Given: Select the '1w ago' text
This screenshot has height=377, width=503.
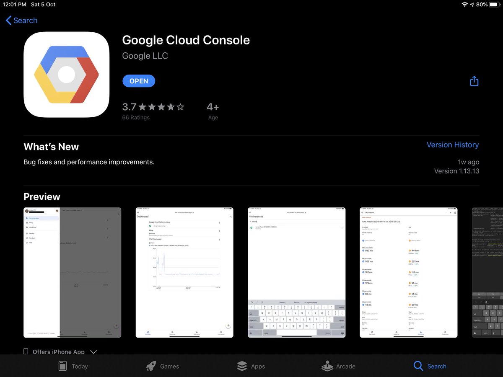Looking at the screenshot, I should point(469,162).
